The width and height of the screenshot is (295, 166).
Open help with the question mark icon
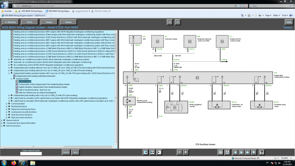[x=262, y=152]
